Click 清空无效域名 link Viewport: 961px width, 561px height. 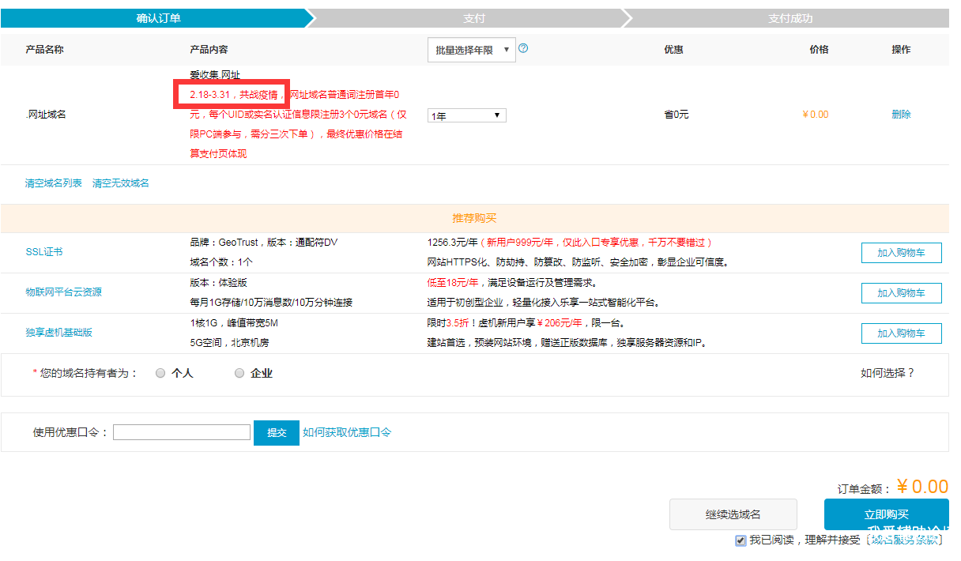(121, 183)
